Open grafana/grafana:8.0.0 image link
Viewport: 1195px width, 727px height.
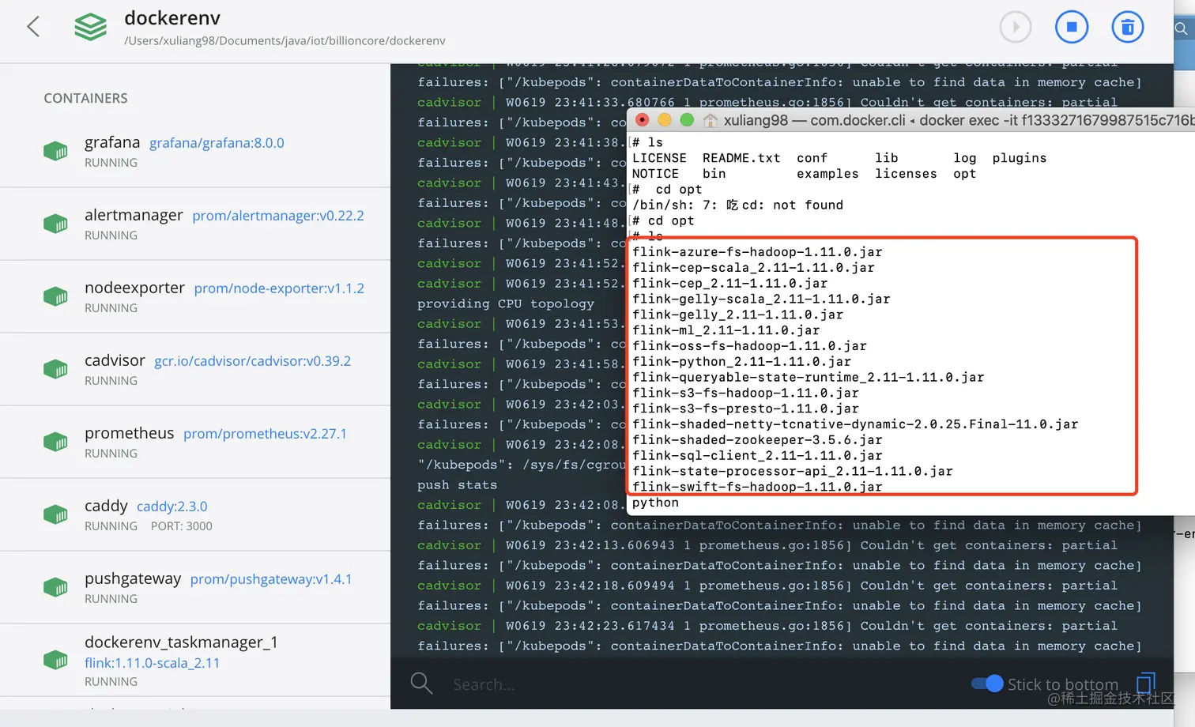click(217, 143)
